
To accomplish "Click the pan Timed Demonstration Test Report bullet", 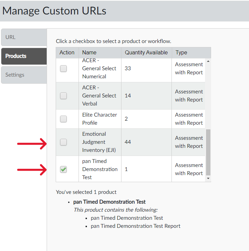I will point(136,226).
